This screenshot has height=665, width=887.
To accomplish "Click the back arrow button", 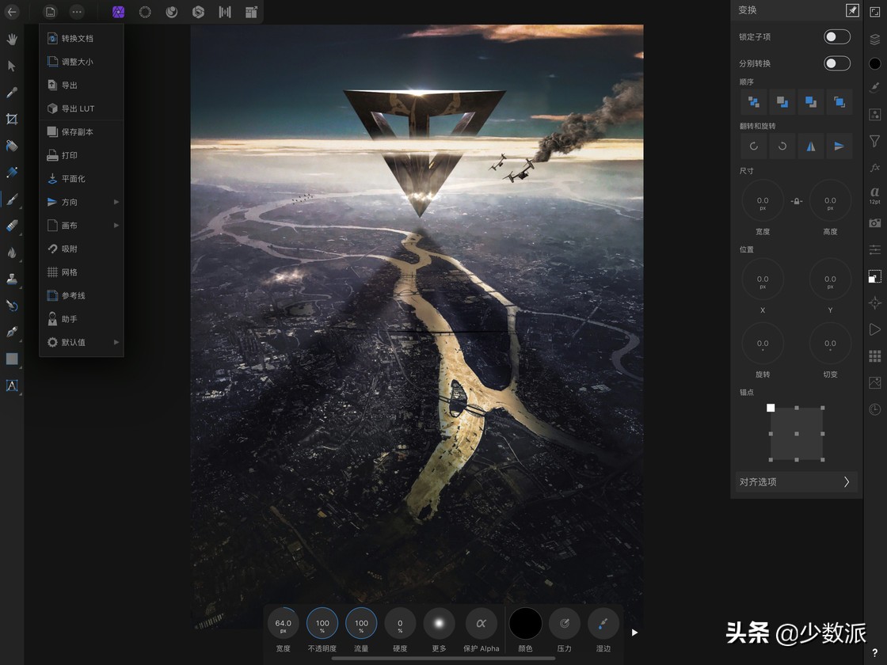I will tap(12, 12).
